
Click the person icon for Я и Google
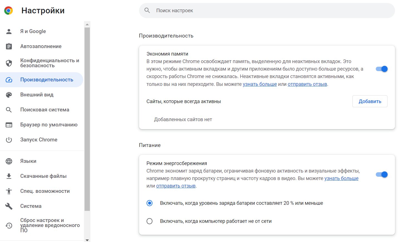(9, 31)
